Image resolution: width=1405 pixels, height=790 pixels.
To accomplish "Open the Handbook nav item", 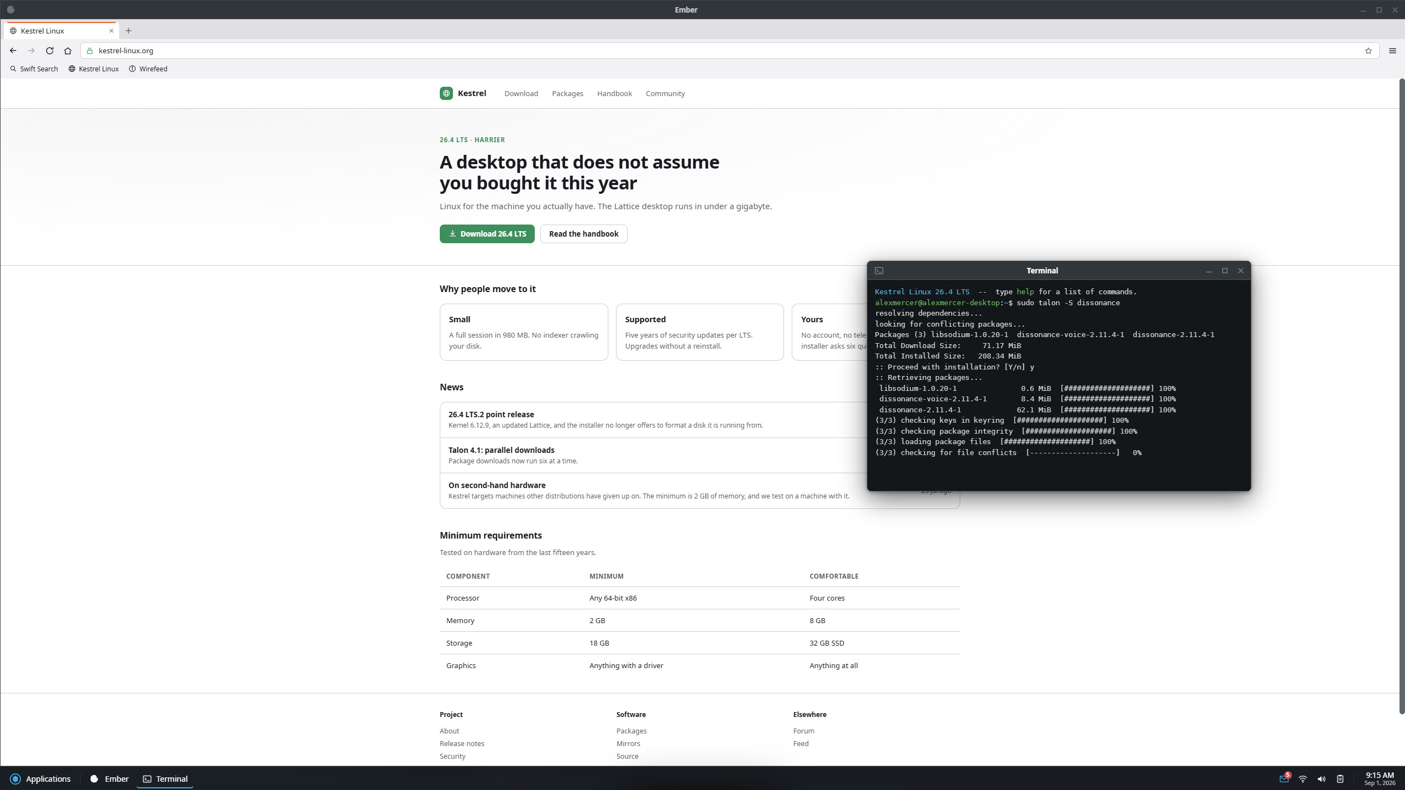I will (614, 93).
